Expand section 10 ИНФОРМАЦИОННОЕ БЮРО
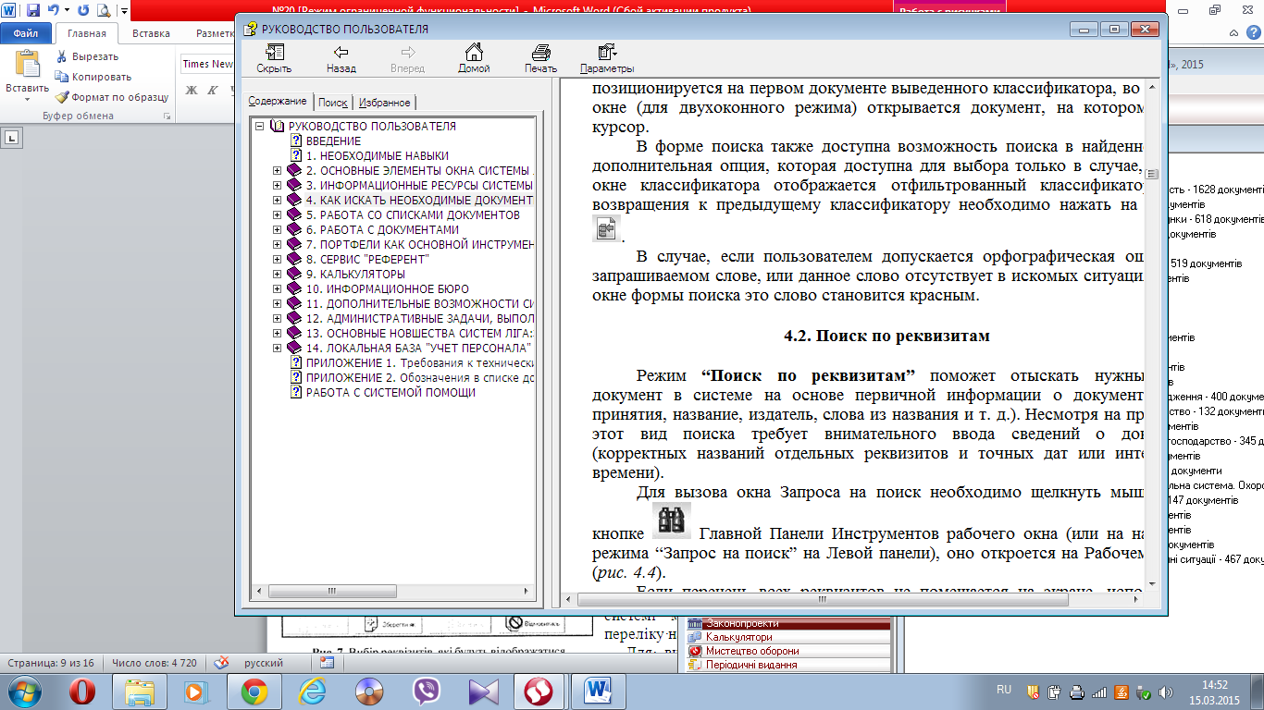This screenshot has height=710, width=1264. [x=277, y=289]
